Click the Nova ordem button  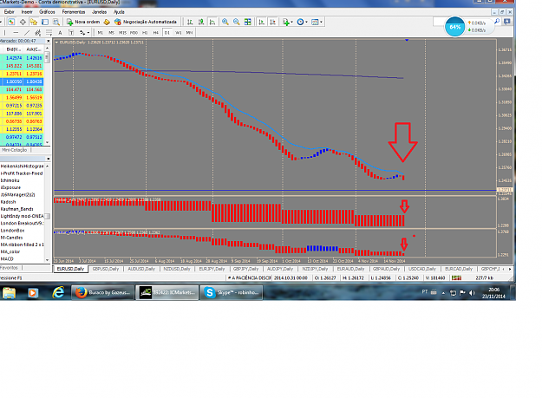click(83, 22)
